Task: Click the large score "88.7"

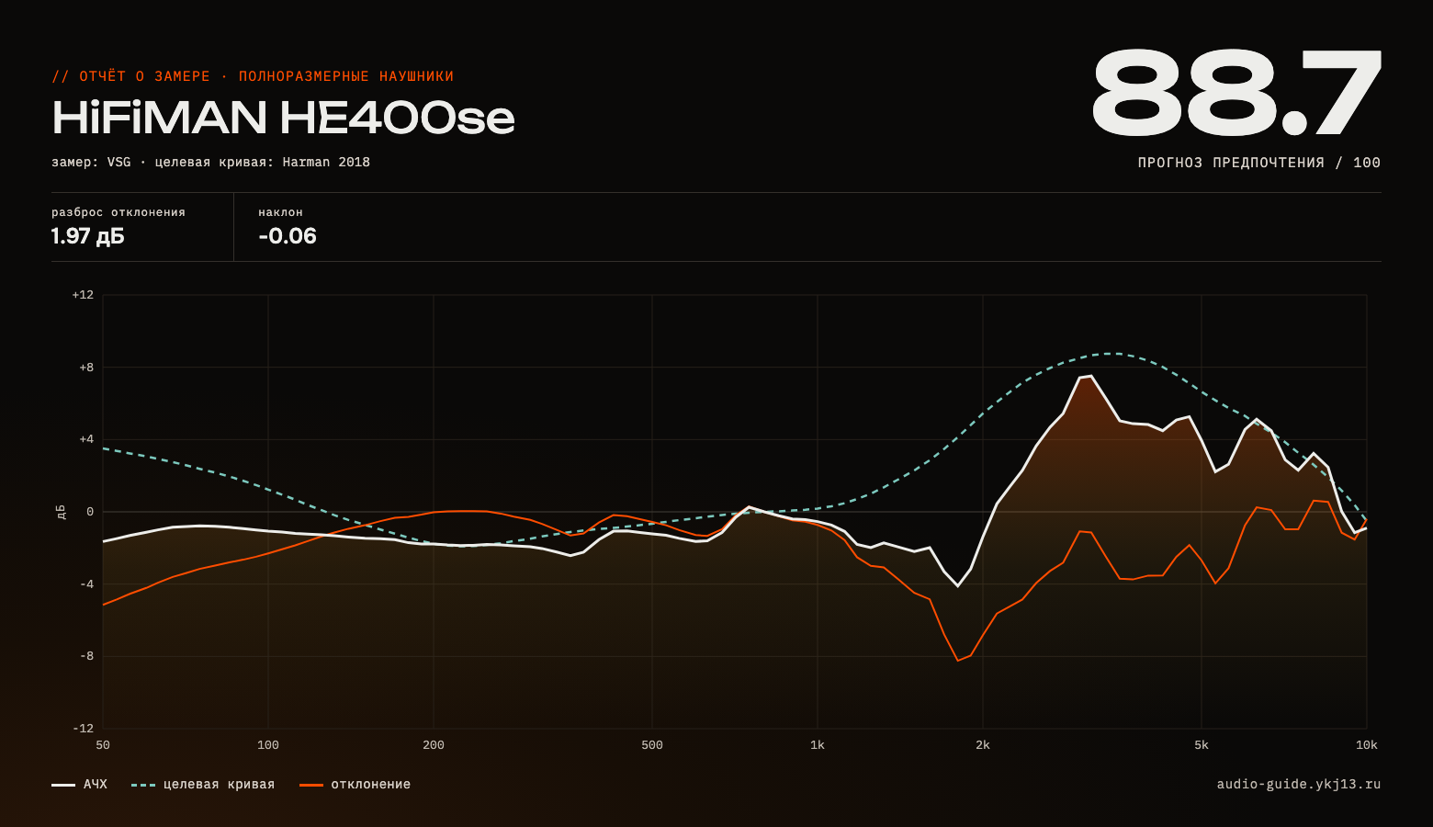Action: (1236, 92)
